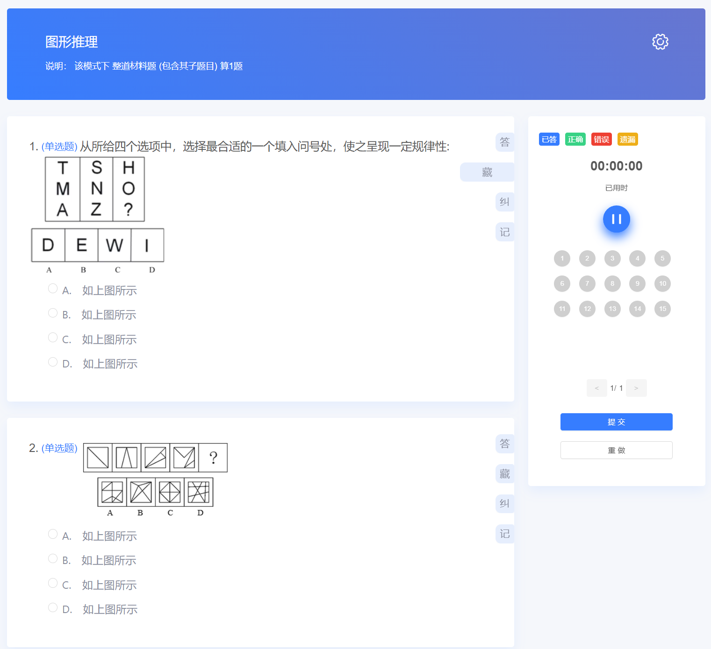Click the 记 note icon for question 1
Screen dimensions: 711x649
pos(504,232)
